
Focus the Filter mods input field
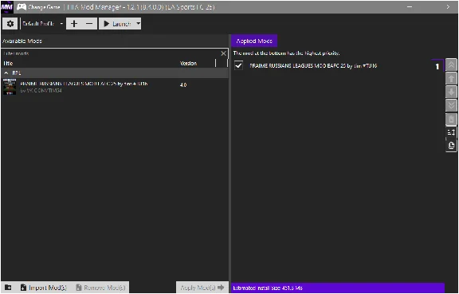coord(111,53)
